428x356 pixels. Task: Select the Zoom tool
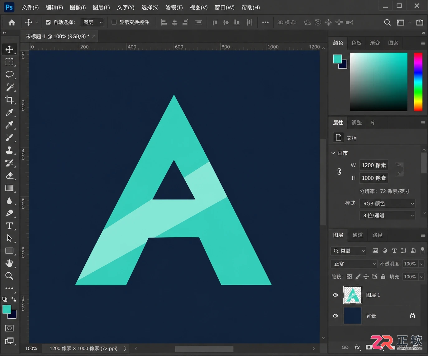point(9,276)
